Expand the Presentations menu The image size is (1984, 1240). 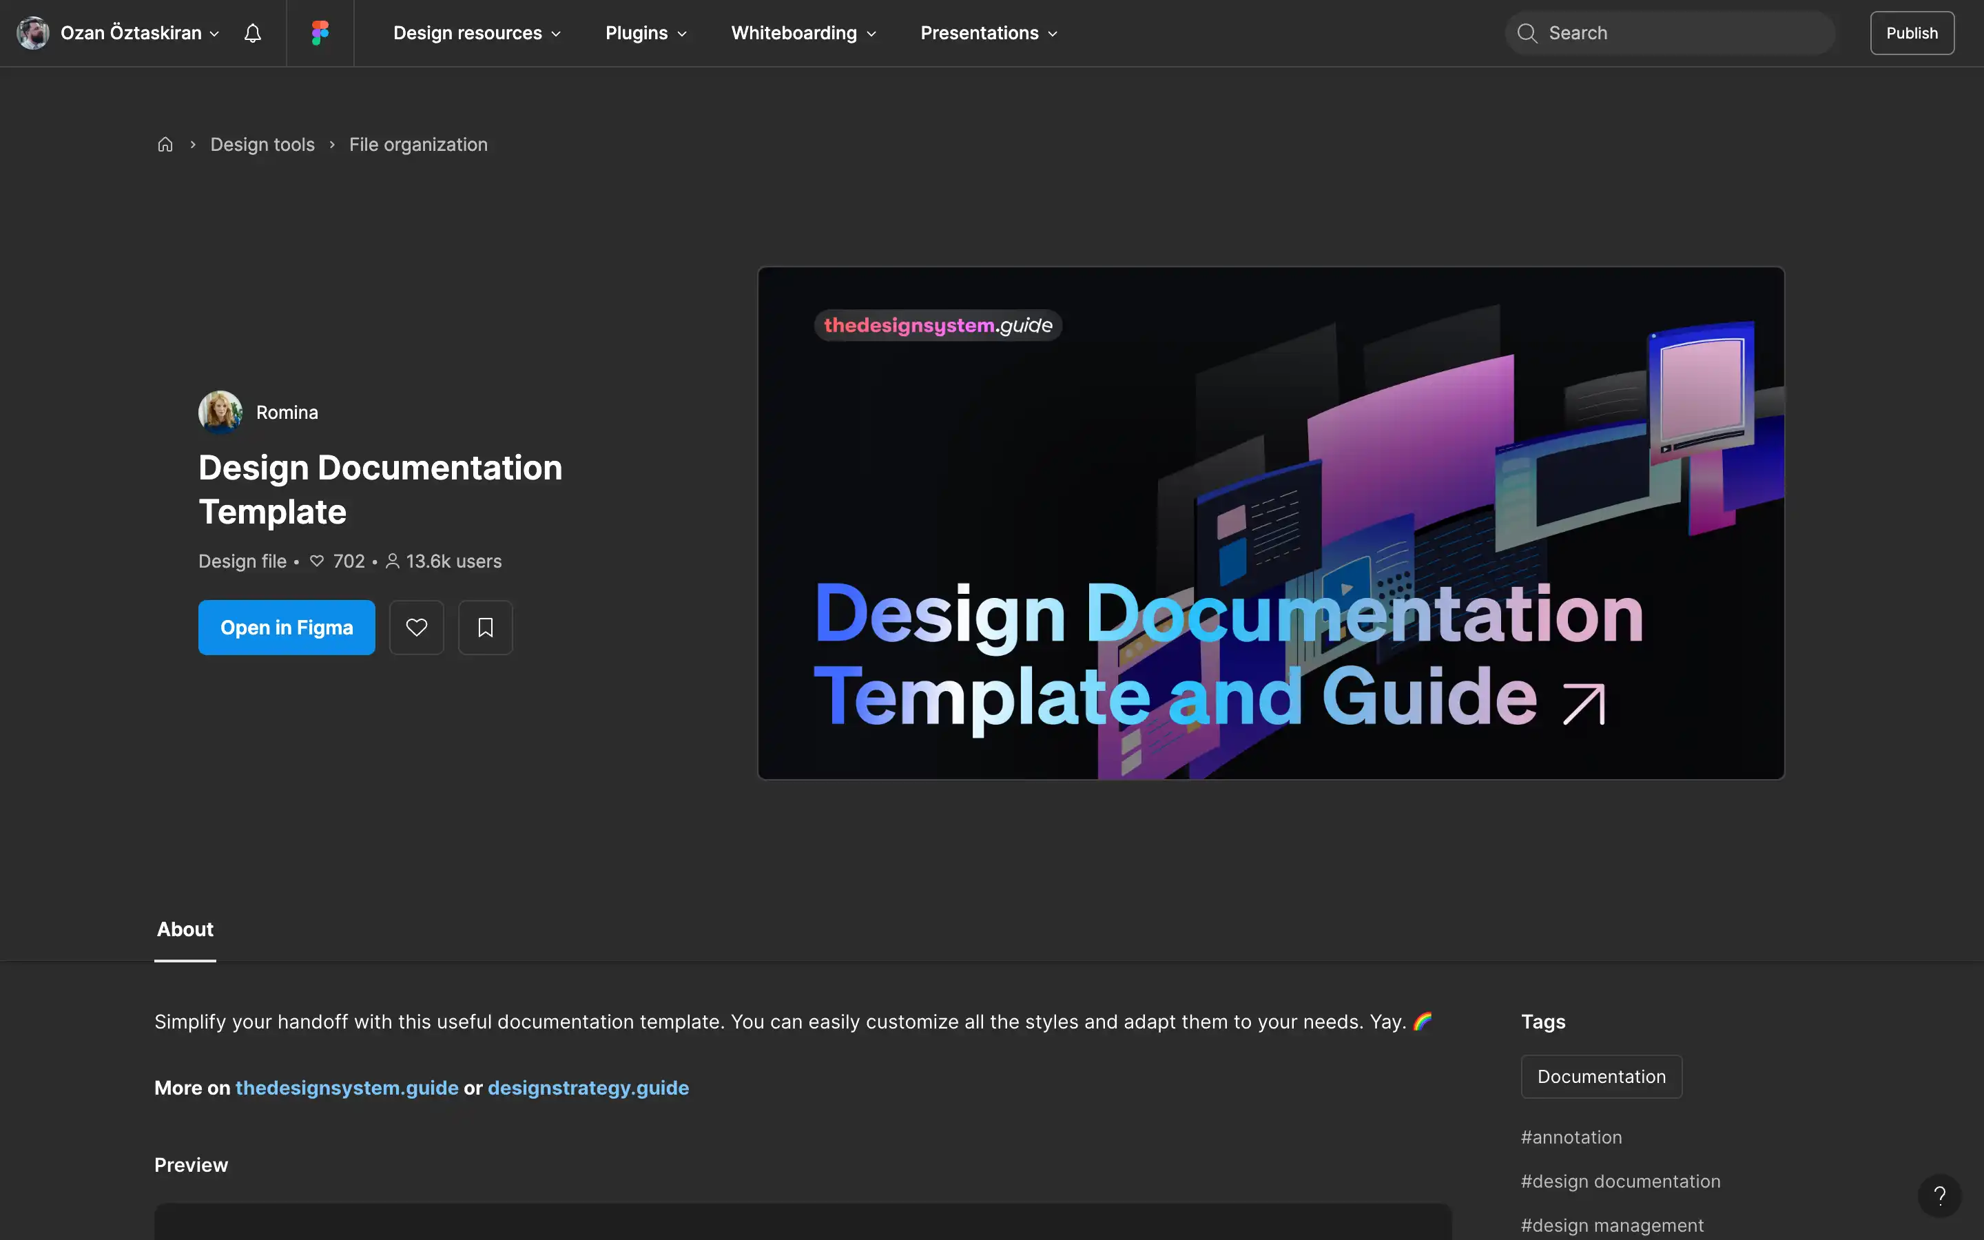pyautogui.click(x=989, y=33)
